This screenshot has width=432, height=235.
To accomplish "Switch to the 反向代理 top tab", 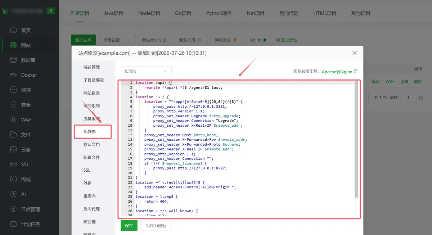I will point(289,13).
